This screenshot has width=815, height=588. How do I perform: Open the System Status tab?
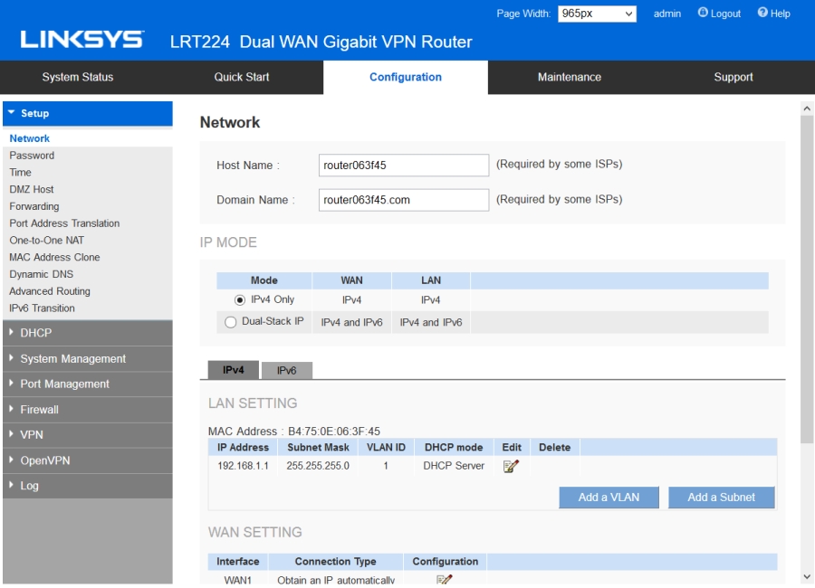click(x=78, y=77)
